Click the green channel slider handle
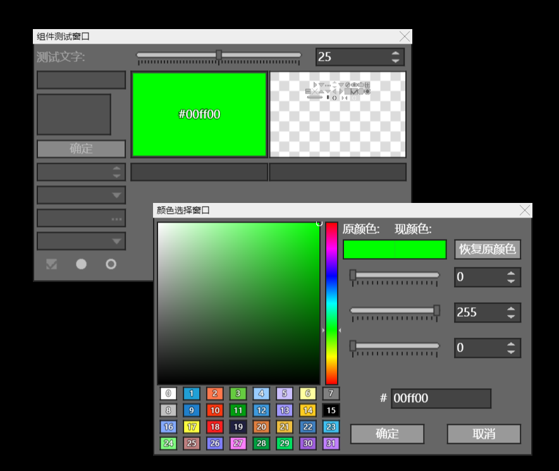 (437, 310)
